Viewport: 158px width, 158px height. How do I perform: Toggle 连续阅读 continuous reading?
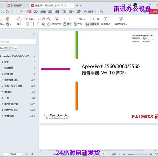pyautogui.click(x=92, y=24)
